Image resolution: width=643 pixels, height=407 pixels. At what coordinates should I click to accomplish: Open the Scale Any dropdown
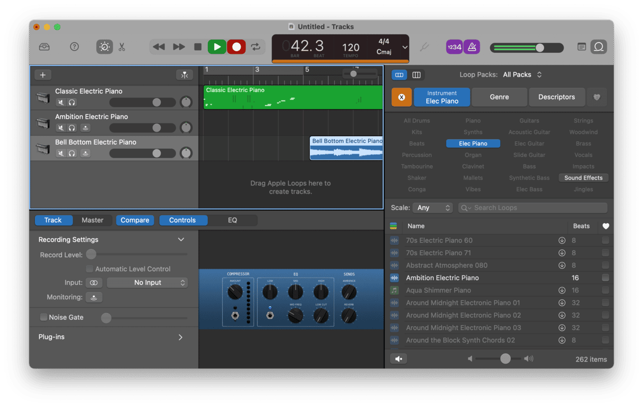433,208
